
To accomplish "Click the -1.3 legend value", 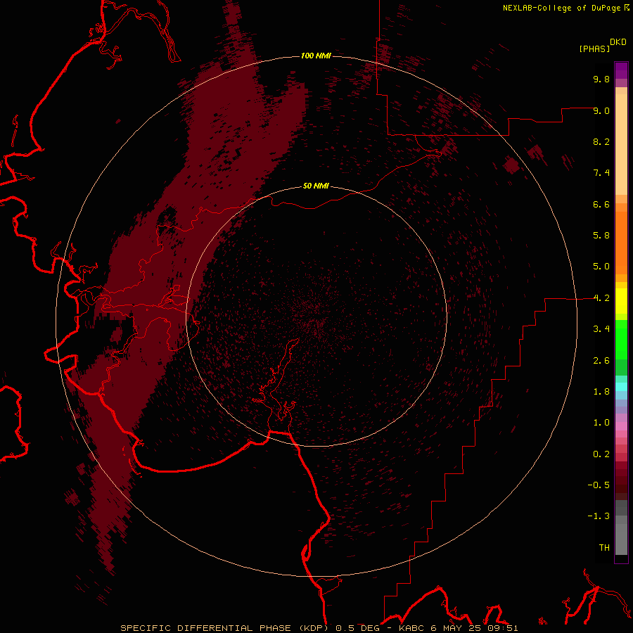I will (599, 516).
